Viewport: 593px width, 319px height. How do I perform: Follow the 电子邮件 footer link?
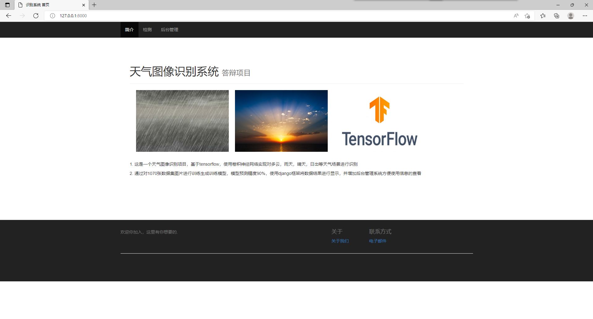[378, 241]
